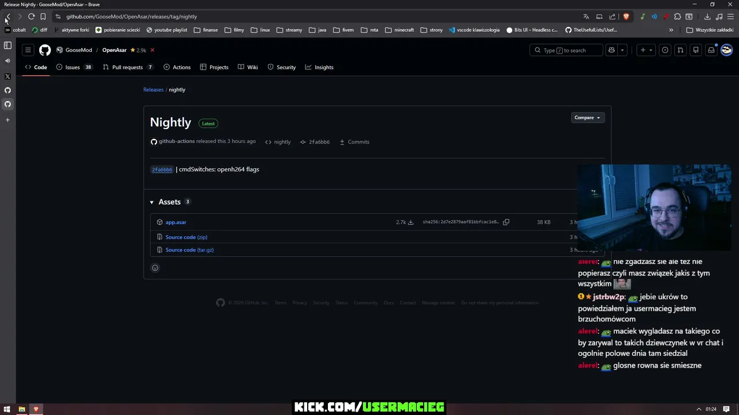739x415 pixels.
Task: Download Source code (zip)
Action: click(x=186, y=237)
